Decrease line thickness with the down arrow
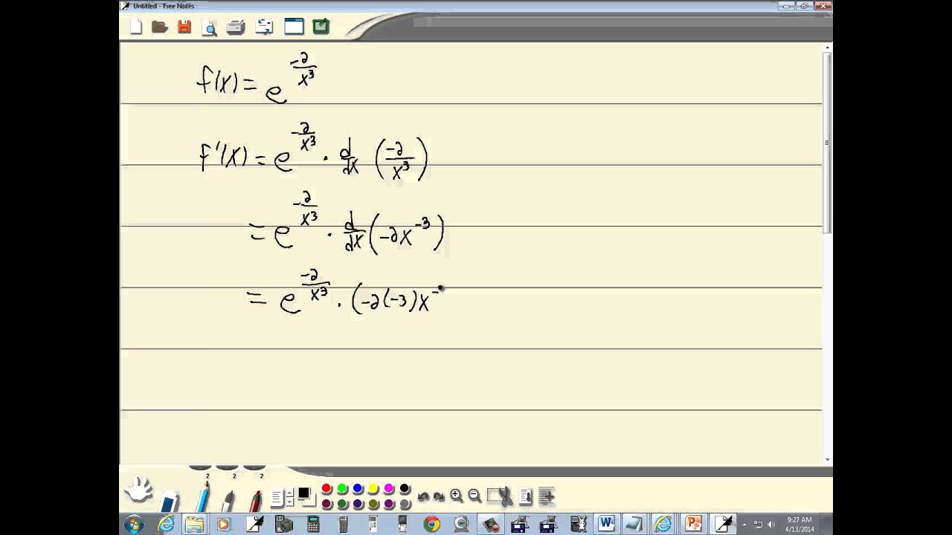 [289, 502]
